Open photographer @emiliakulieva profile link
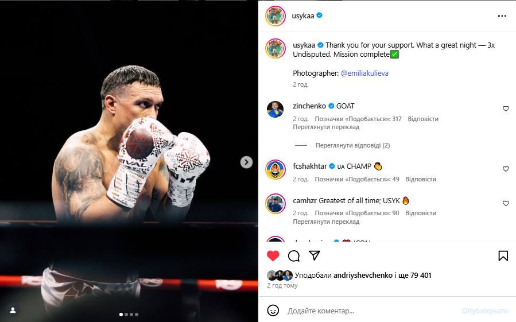This screenshot has height=322, width=516. [x=364, y=73]
